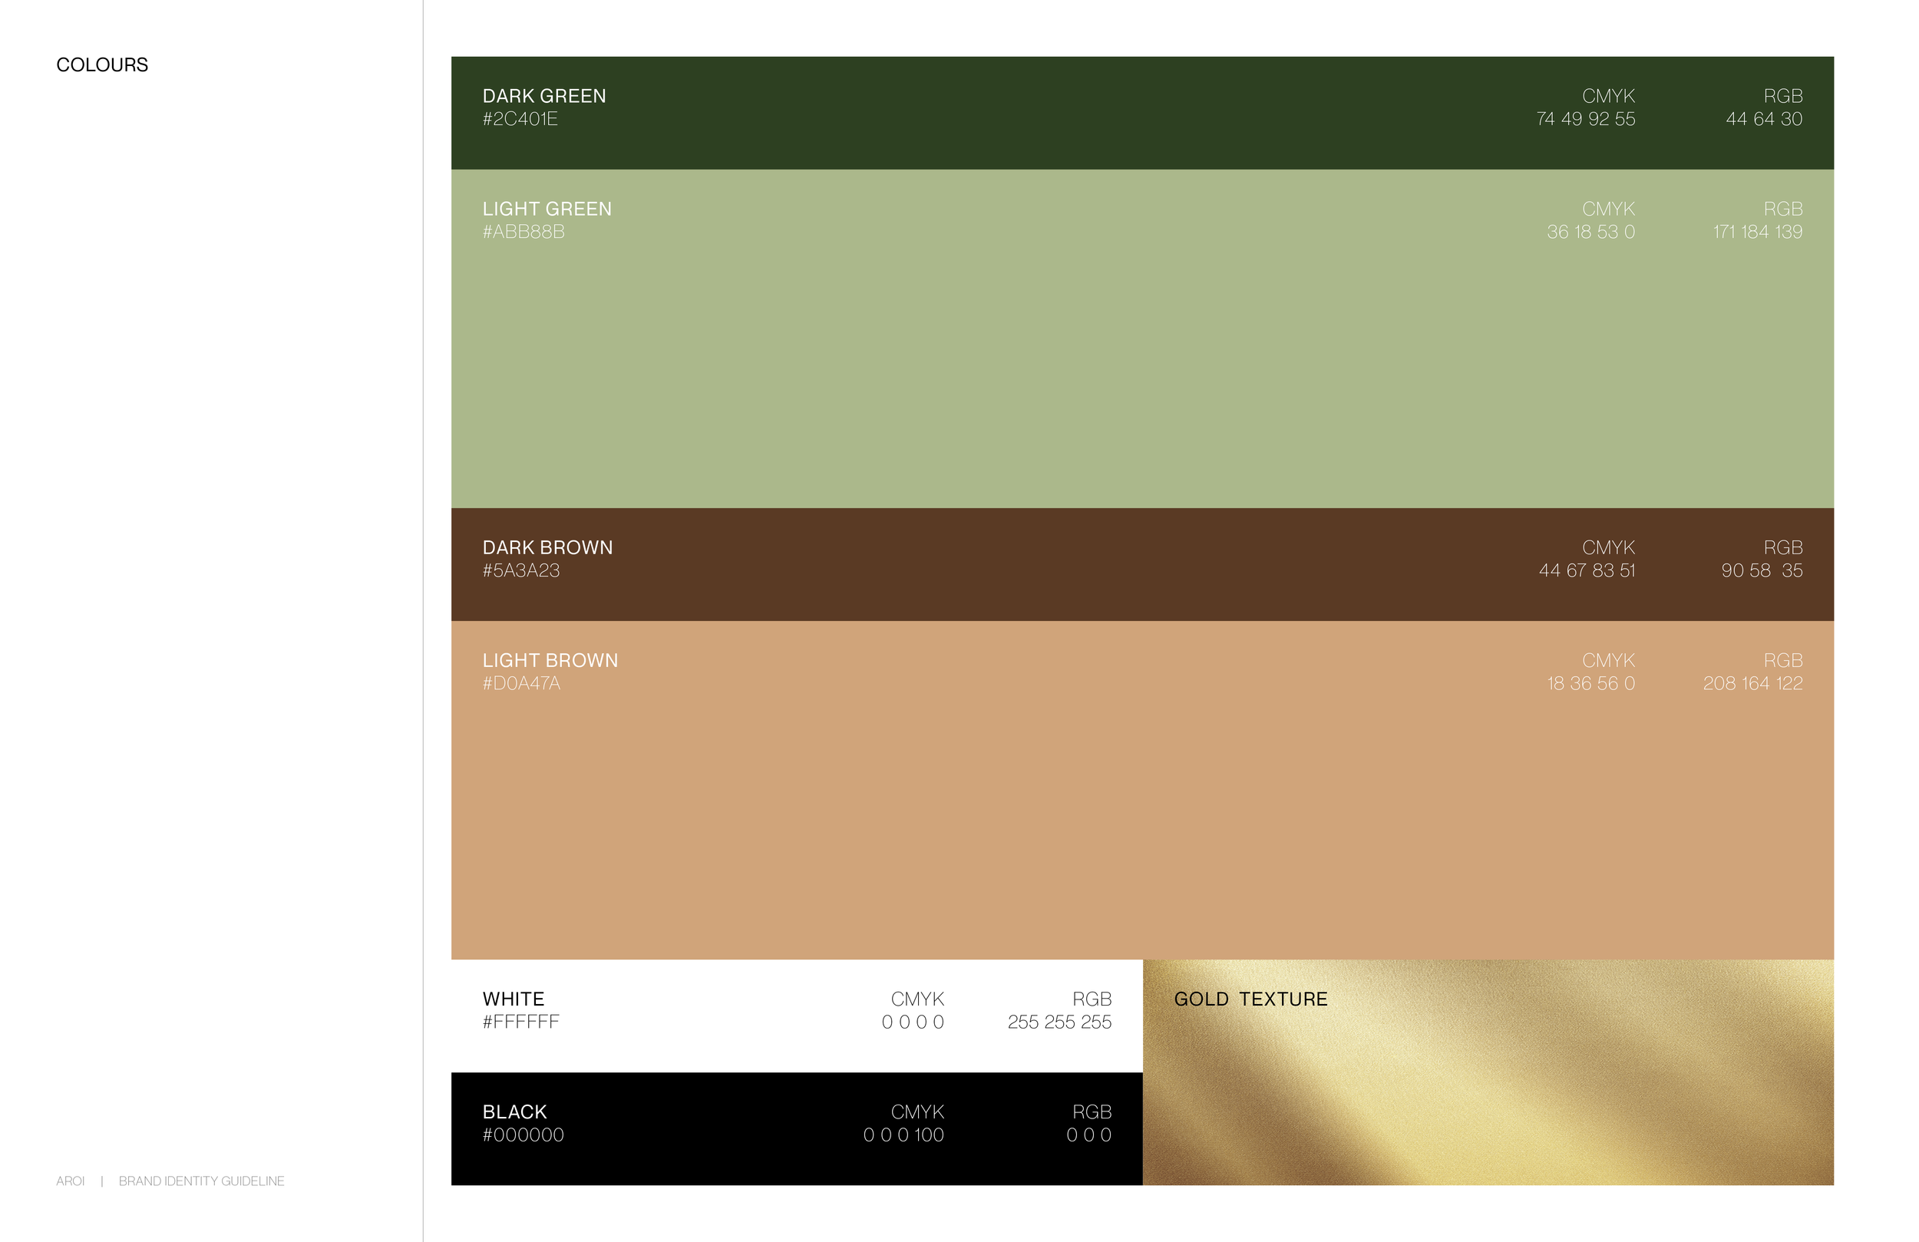Click RGB value 255 255 255
1919x1242 pixels.
click(x=1059, y=1022)
